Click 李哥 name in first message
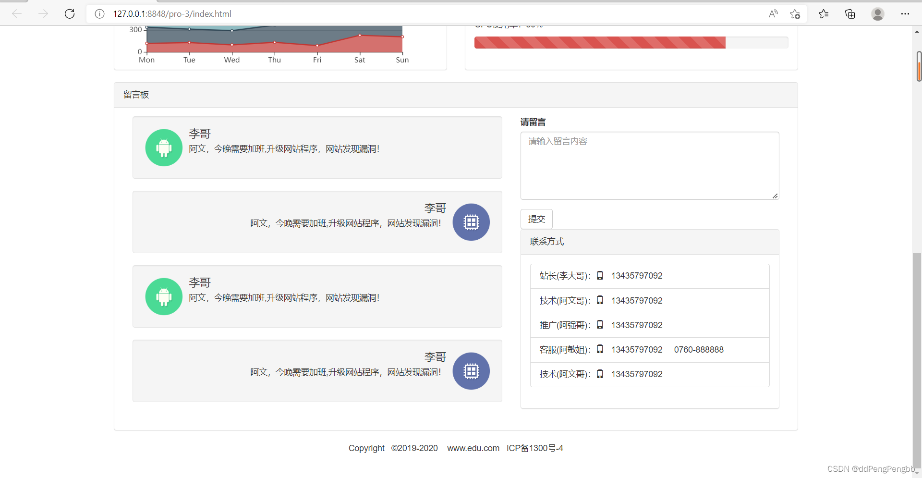This screenshot has width=922, height=478. [200, 134]
